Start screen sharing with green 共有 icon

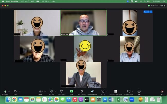coord(72,91)
